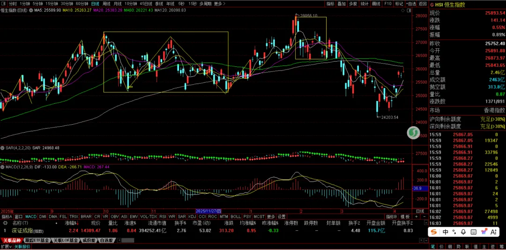Image resolution: width=506 pixels, height=250 pixels.
Task: Expand the 扩展 menu at bottom left
Action: (x=6, y=246)
